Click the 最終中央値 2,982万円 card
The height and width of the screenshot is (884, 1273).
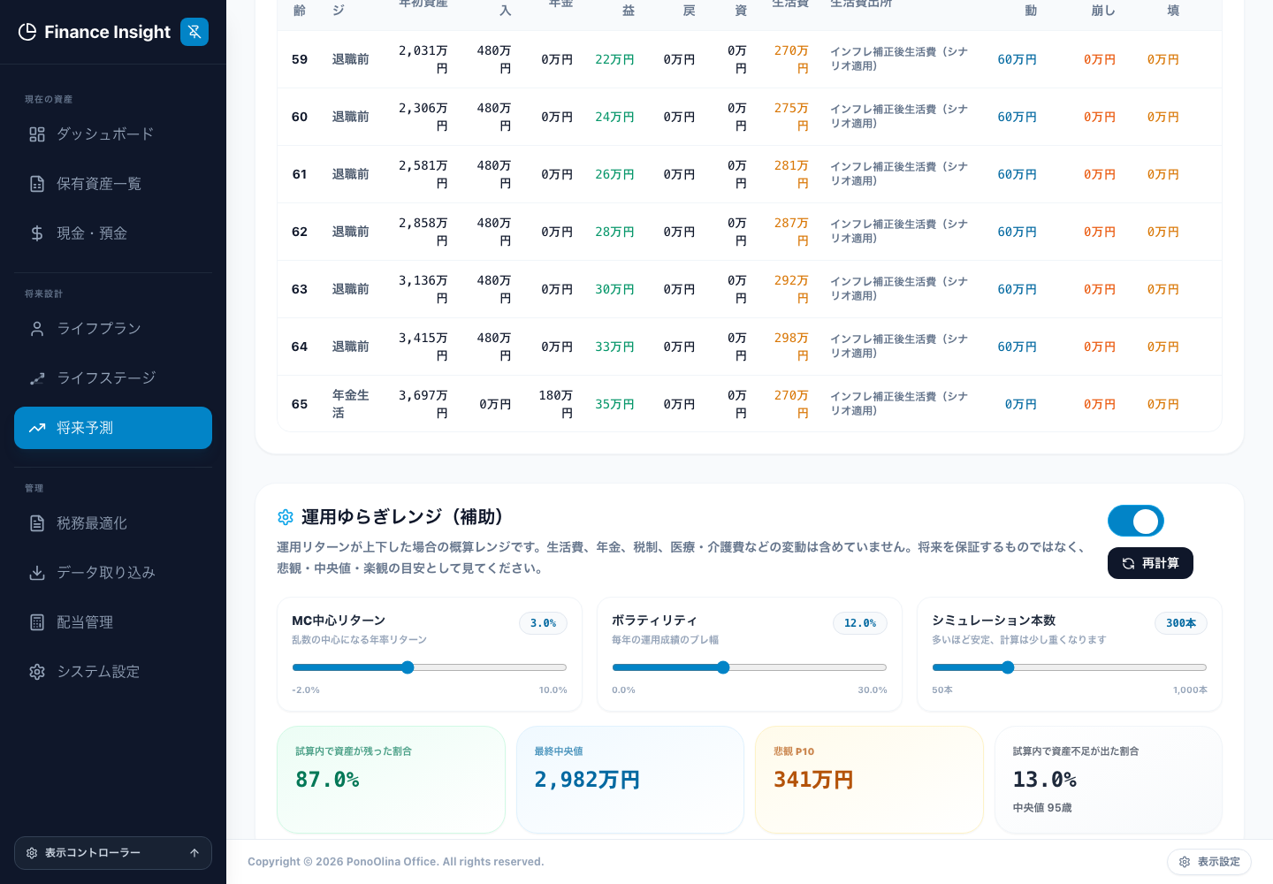[630, 780]
